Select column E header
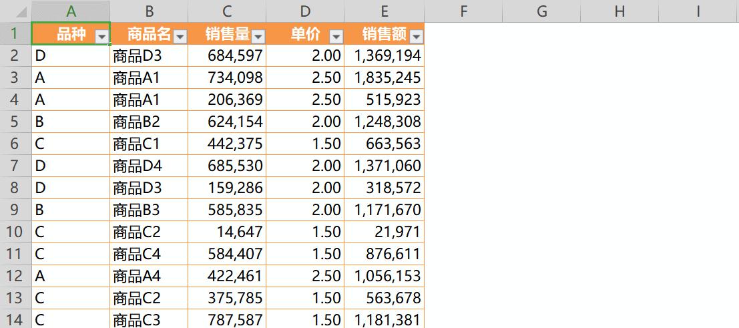 tap(384, 11)
